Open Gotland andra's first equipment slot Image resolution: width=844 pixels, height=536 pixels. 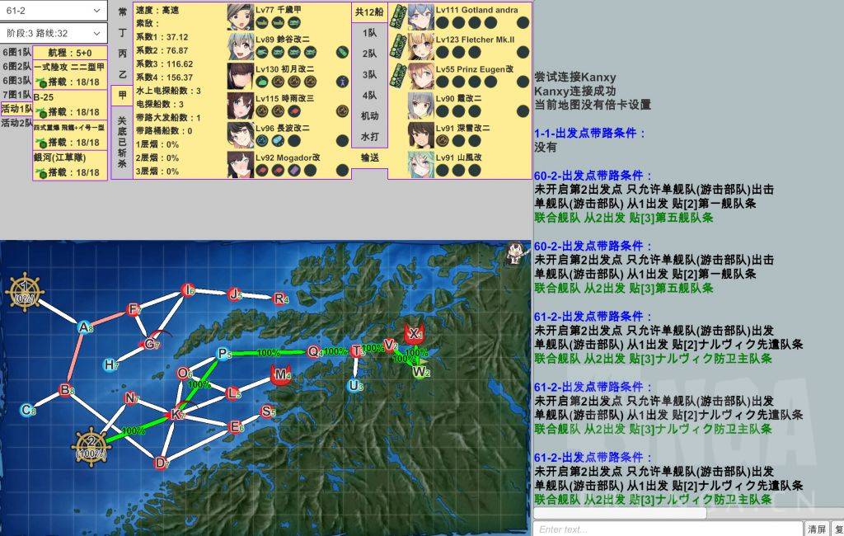pyautogui.click(x=443, y=21)
